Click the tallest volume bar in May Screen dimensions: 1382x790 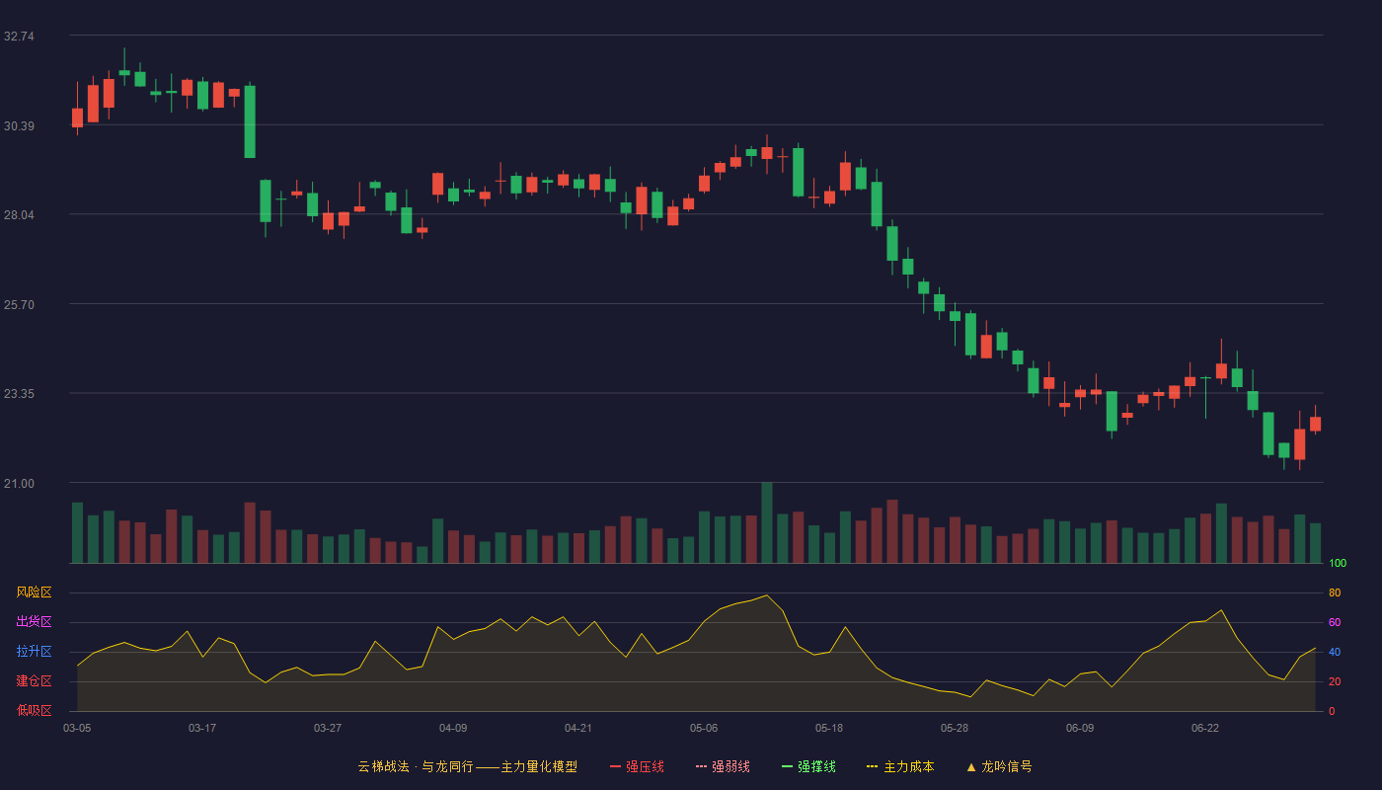coord(767,522)
